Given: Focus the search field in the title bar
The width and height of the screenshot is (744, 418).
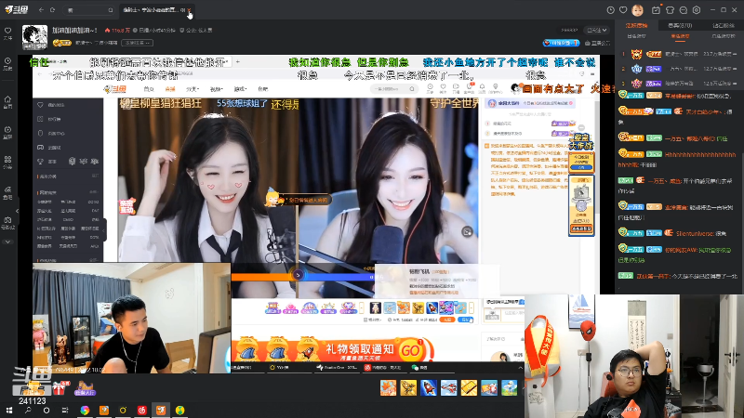Looking at the screenshot, I should click(x=86, y=10).
